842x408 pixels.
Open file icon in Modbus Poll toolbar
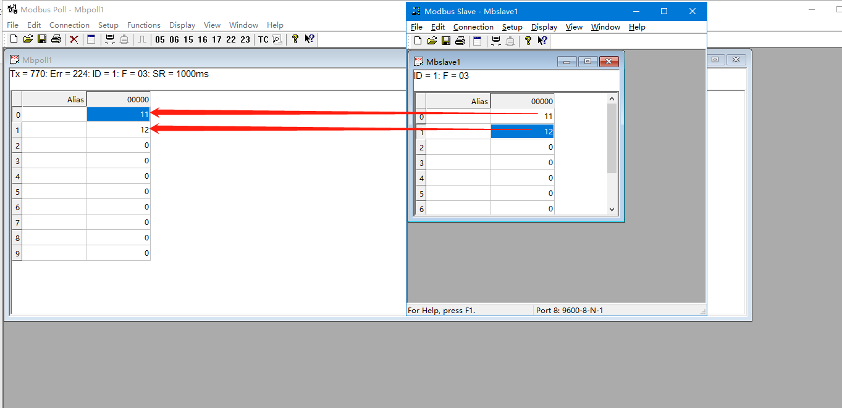28,39
